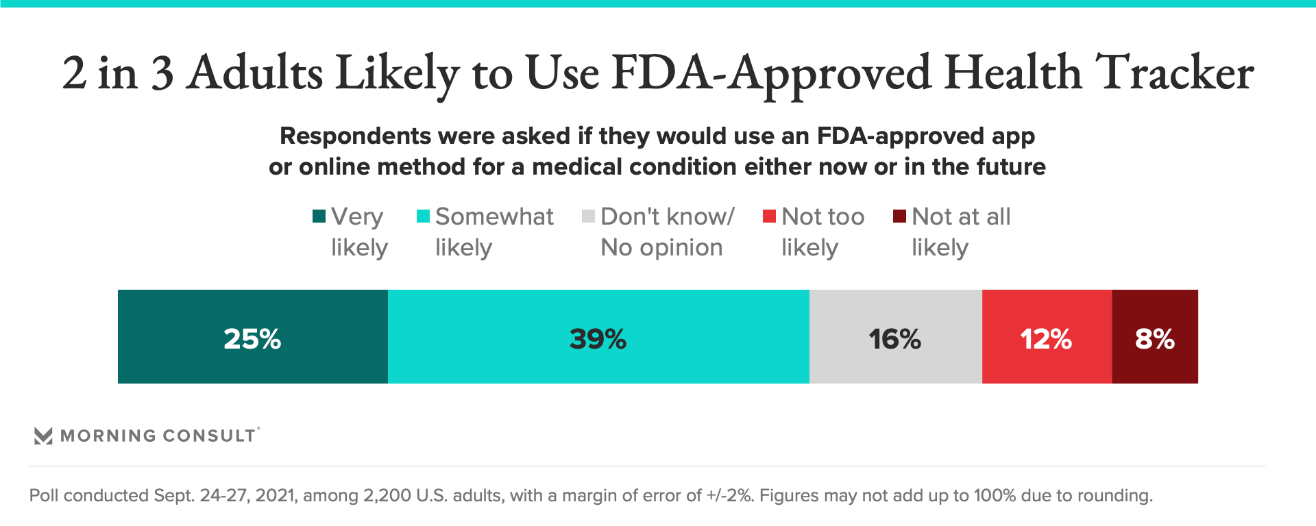Click the Morning Consult logo icon

pyautogui.click(x=43, y=436)
